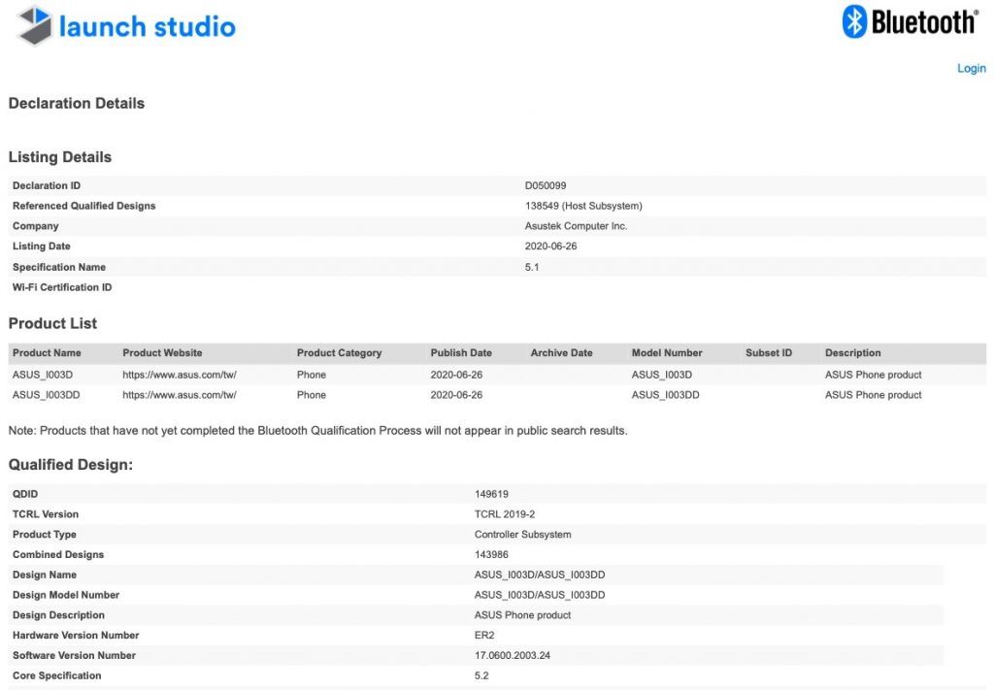Image resolution: width=994 pixels, height=690 pixels.
Task: Click the Design Description label
Action: tap(58, 615)
